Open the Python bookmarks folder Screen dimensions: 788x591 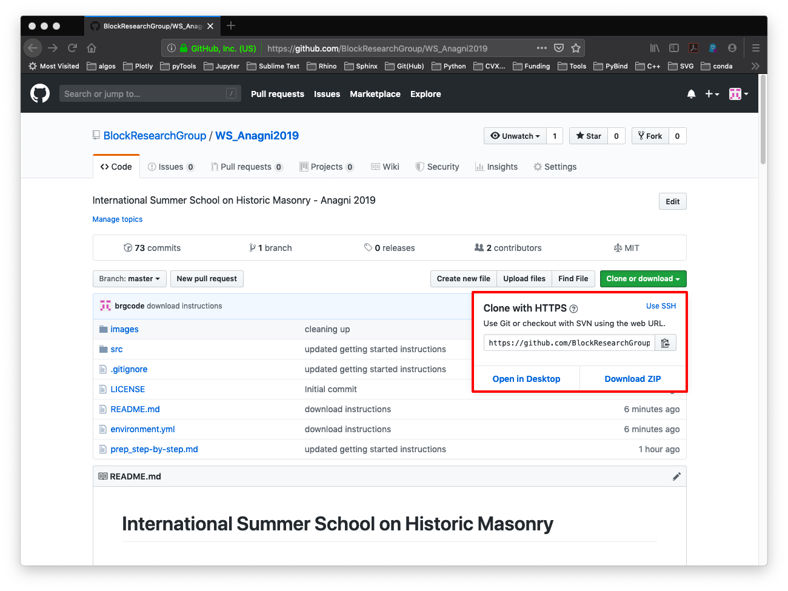[449, 66]
